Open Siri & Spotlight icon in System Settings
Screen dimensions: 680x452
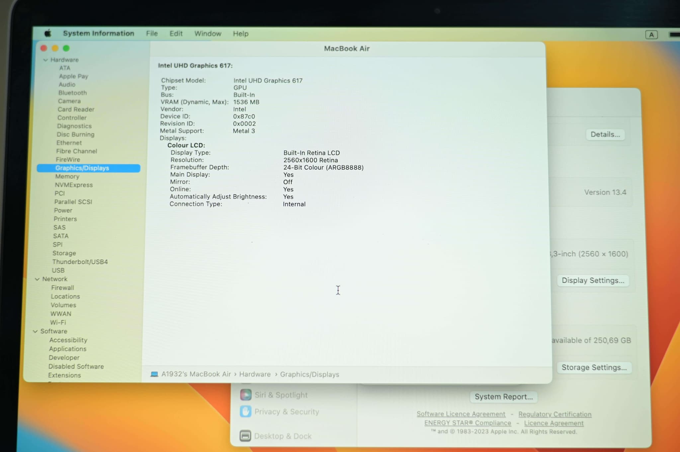click(246, 395)
